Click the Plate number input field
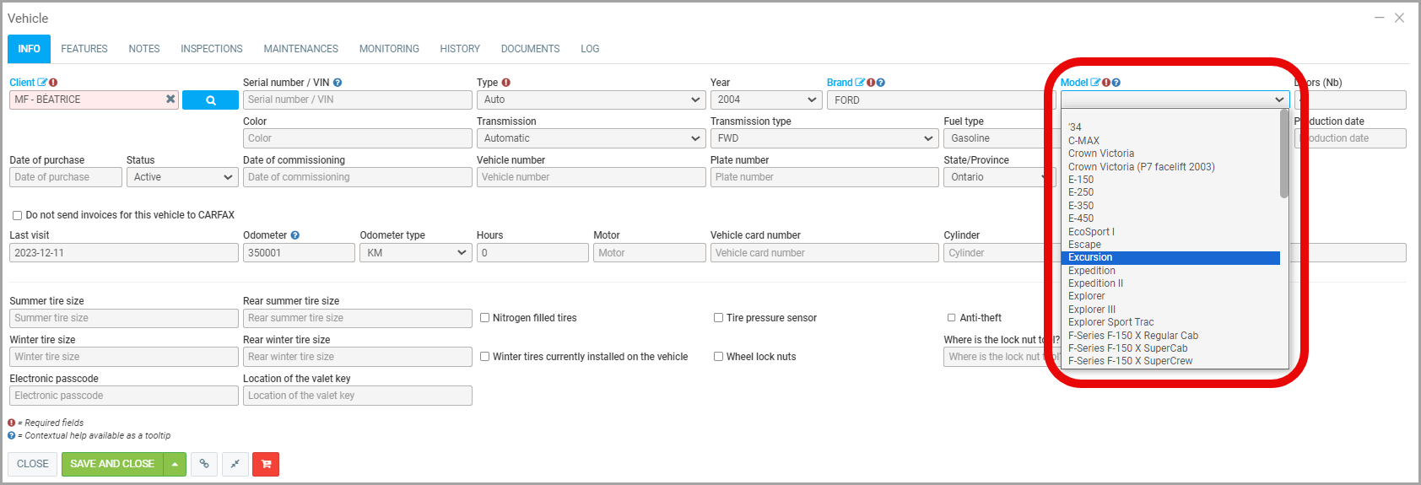Viewport: 1421px width, 485px height. pyautogui.click(x=824, y=177)
